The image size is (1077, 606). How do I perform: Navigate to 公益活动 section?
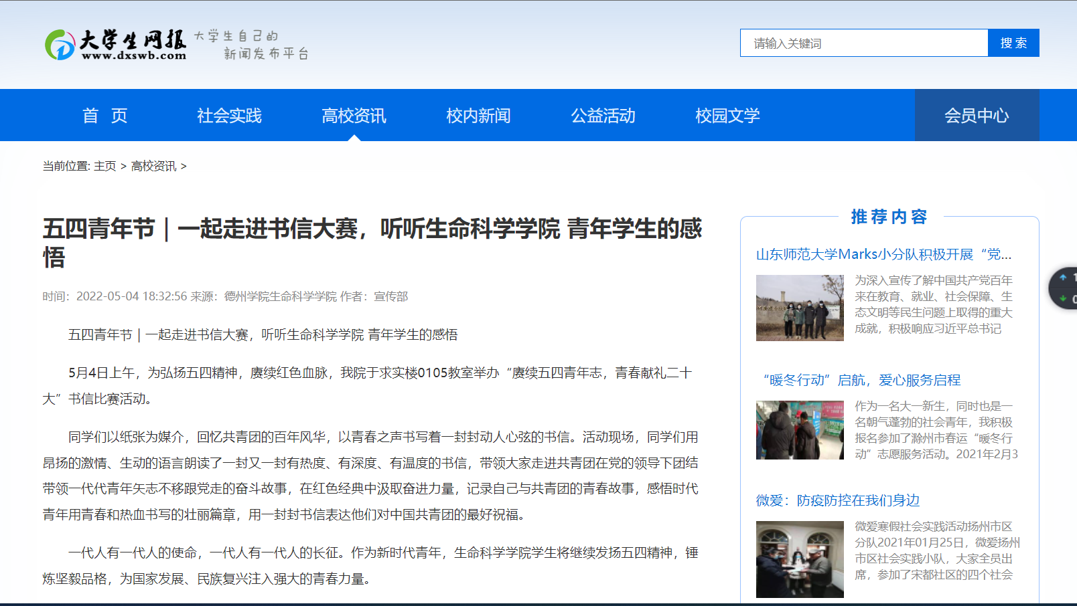click(x=603, y=116)
